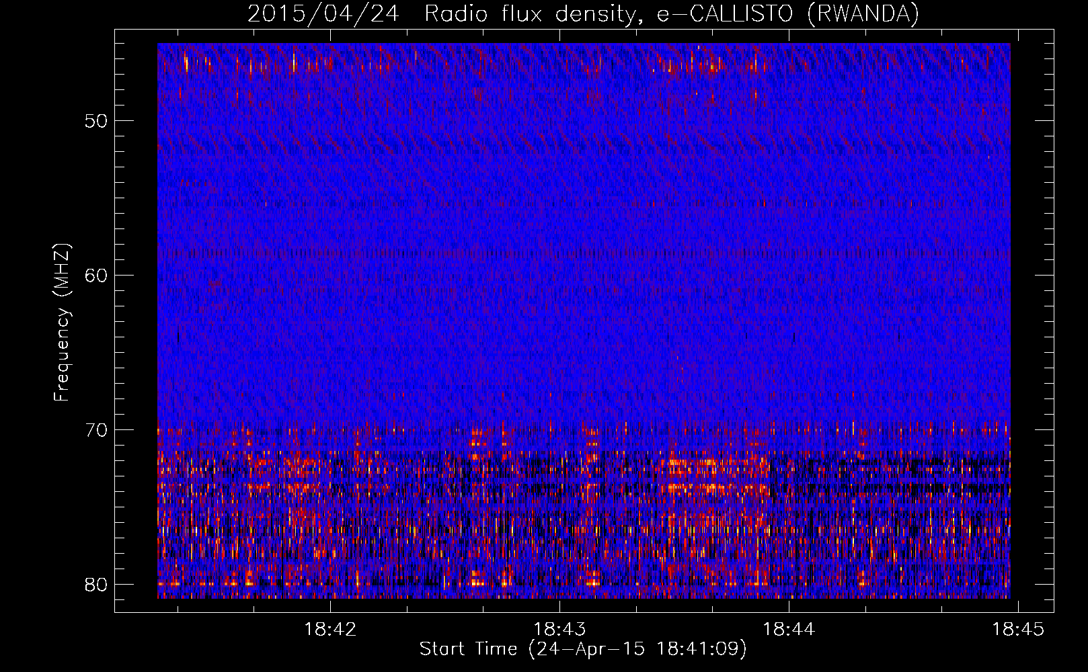The height and width of the screenshot is (672, 1088).
Task: Click the '18:43' time tick label
Action: (x=559, y=629)
